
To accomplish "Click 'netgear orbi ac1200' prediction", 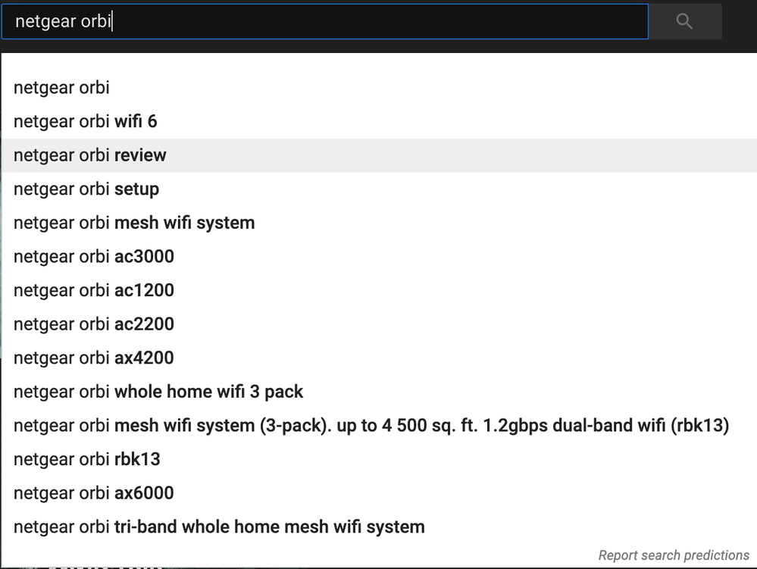I will [94, 290].
